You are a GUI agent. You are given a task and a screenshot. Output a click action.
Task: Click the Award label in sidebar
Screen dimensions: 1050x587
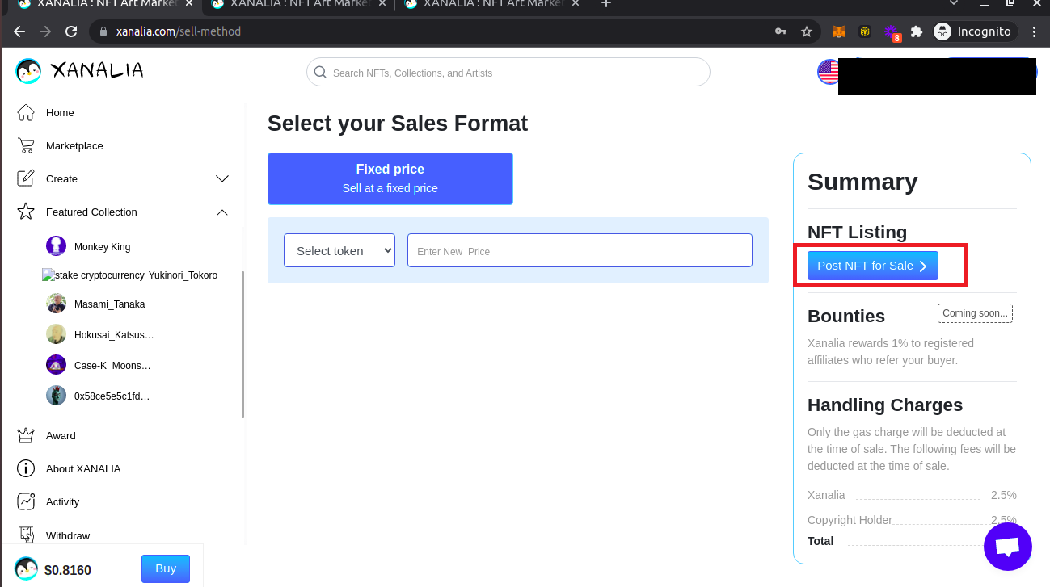(x=61, y=435)
